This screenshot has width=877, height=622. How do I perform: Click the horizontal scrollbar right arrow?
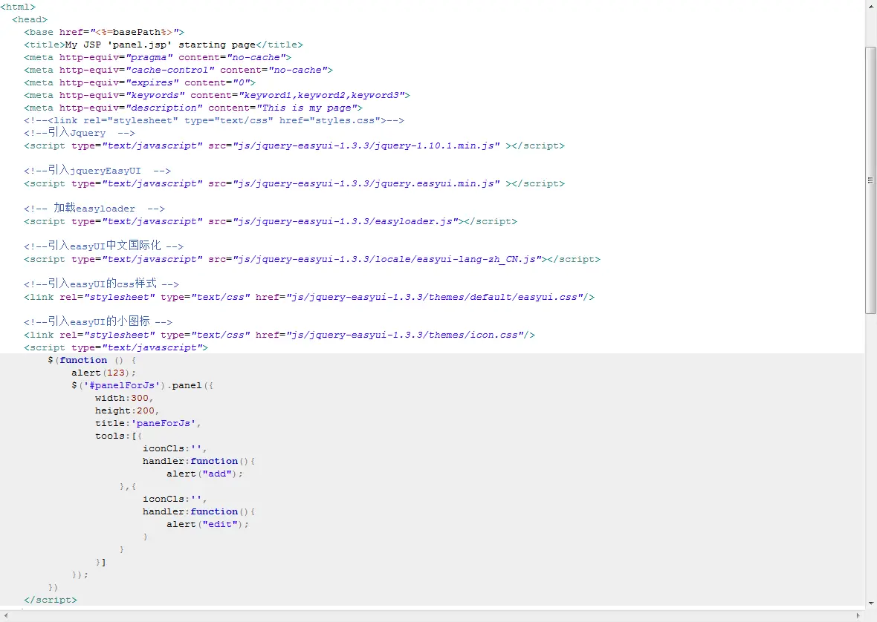coord(858,615)
